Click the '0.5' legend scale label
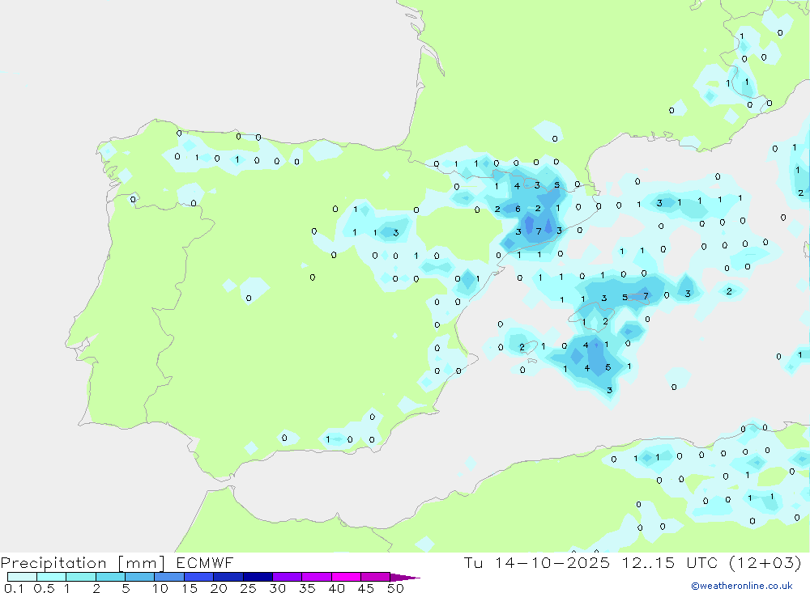 pos(44,588)
